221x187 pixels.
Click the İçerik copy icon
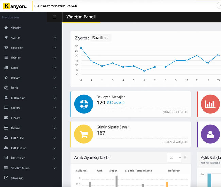6,88
